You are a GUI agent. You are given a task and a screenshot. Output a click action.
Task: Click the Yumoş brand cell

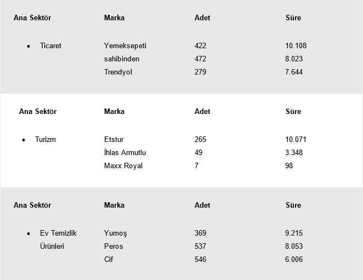(x=116, y=233)
